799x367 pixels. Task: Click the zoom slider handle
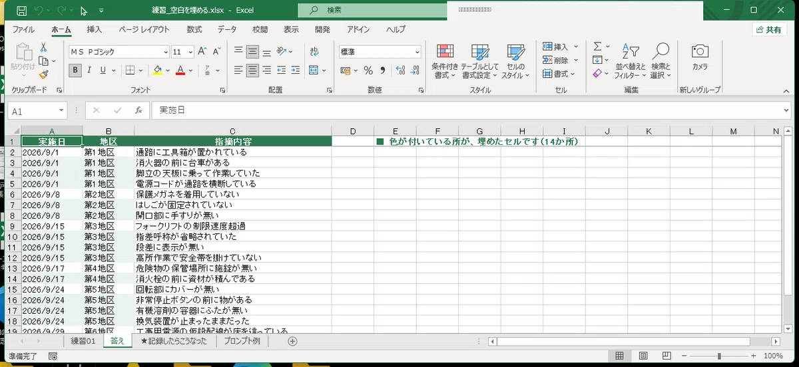719,356
